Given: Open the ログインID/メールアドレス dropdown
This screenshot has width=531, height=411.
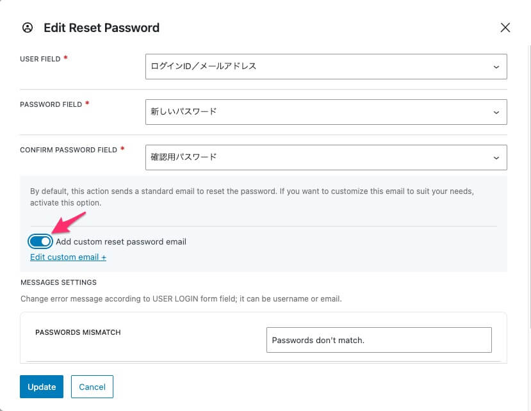Looking at the screenshot, I should (320, 67).
